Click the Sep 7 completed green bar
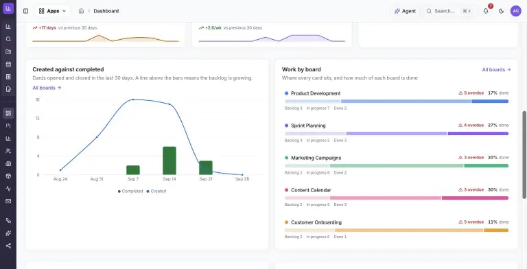527x269 pixels. click(x=133, y=170)
